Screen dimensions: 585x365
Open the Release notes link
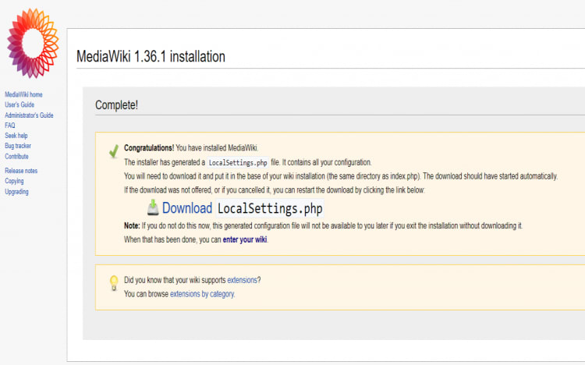pyautogui.click(x=21, y=171)
